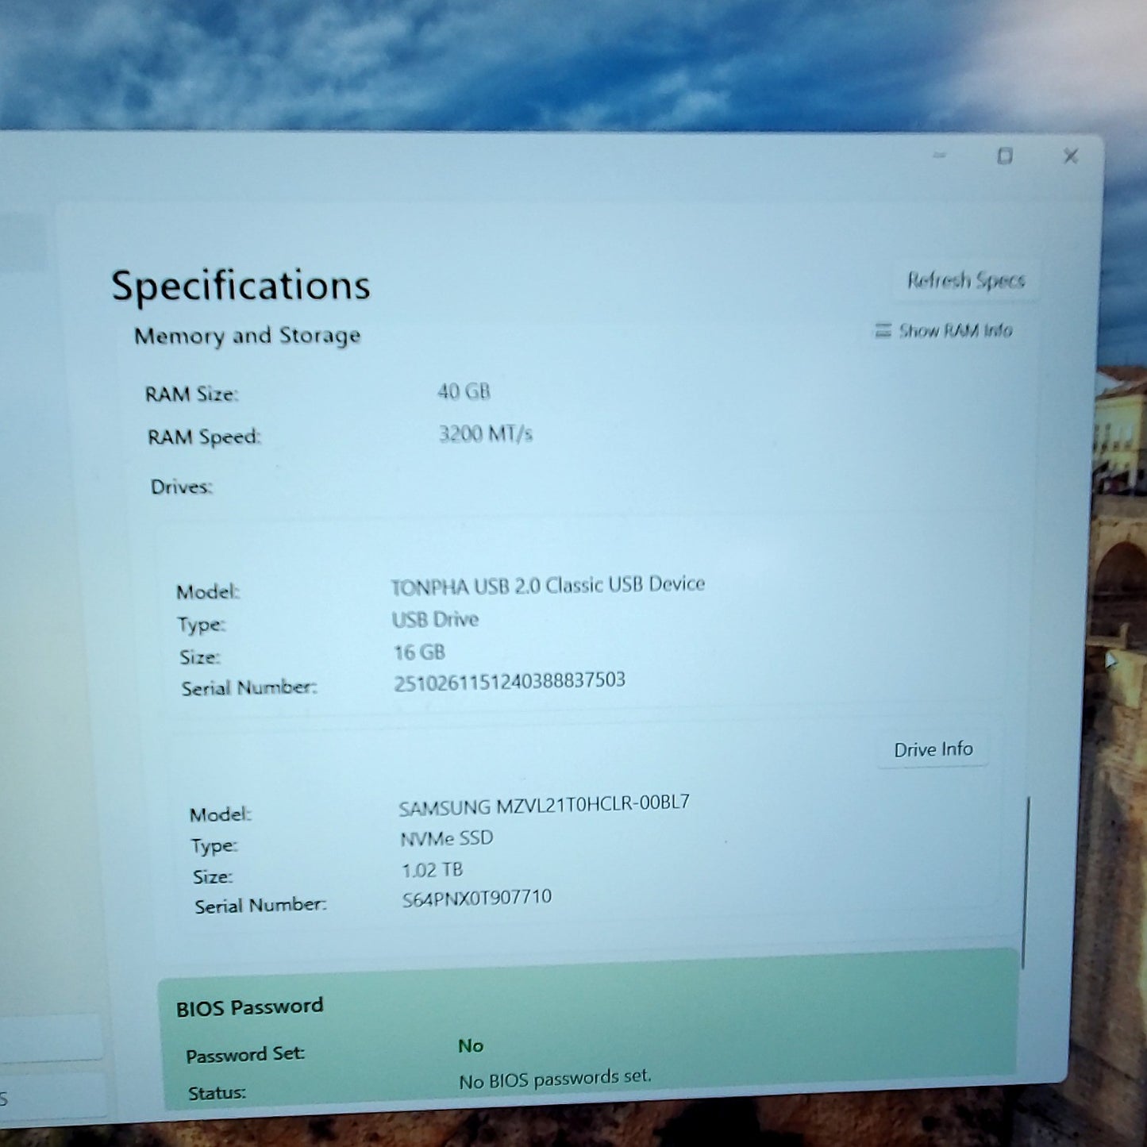Click the BIOS Password section heading
Viewport: 1147px width, 1147px height.
pyautogui.click(x=249, y=1007)
